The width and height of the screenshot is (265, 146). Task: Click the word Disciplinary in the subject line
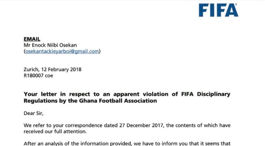214,94
